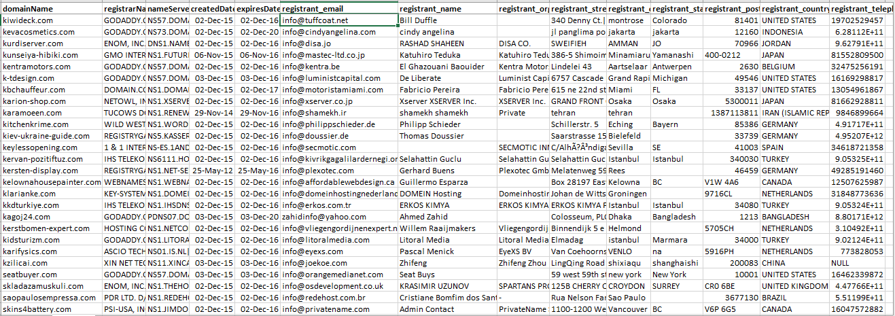Viewport: 895px width, 316px height.
Task: Click cell kkdturkiye.com
Action: (52, 205)
